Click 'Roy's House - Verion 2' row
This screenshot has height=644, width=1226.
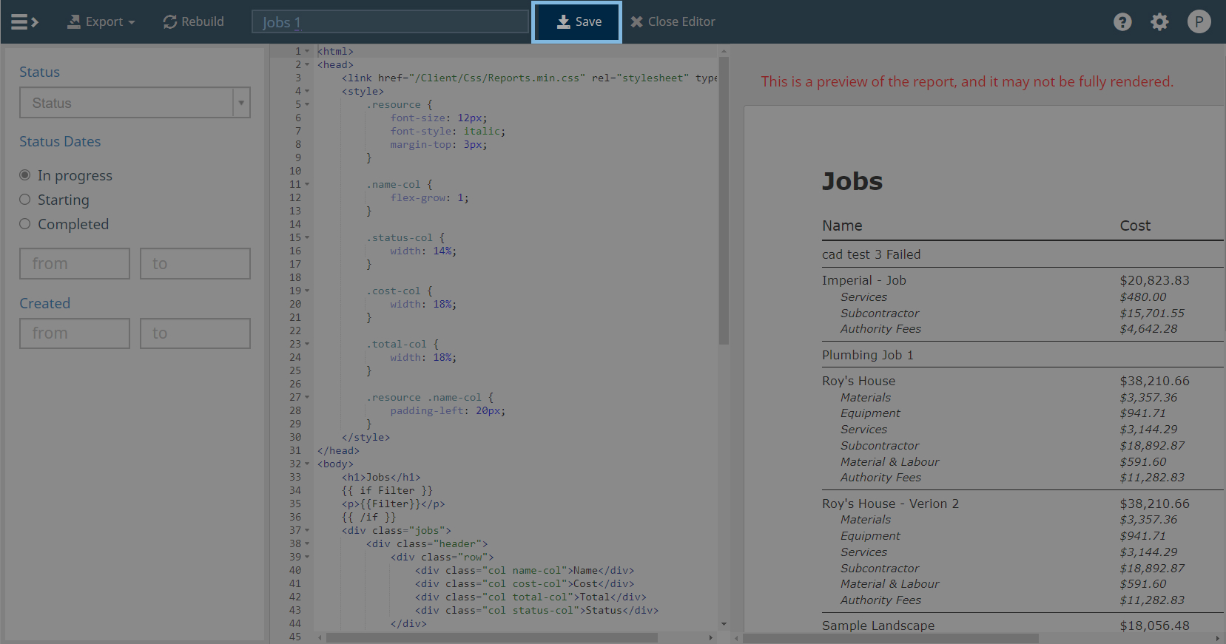[890, 504]
